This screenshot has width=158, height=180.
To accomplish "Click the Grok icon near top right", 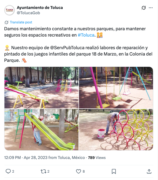I will point(144,8).
